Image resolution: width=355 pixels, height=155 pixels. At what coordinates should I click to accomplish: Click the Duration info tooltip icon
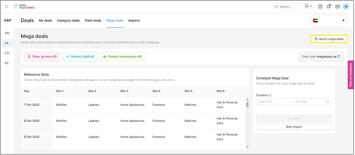click(270, 95)
